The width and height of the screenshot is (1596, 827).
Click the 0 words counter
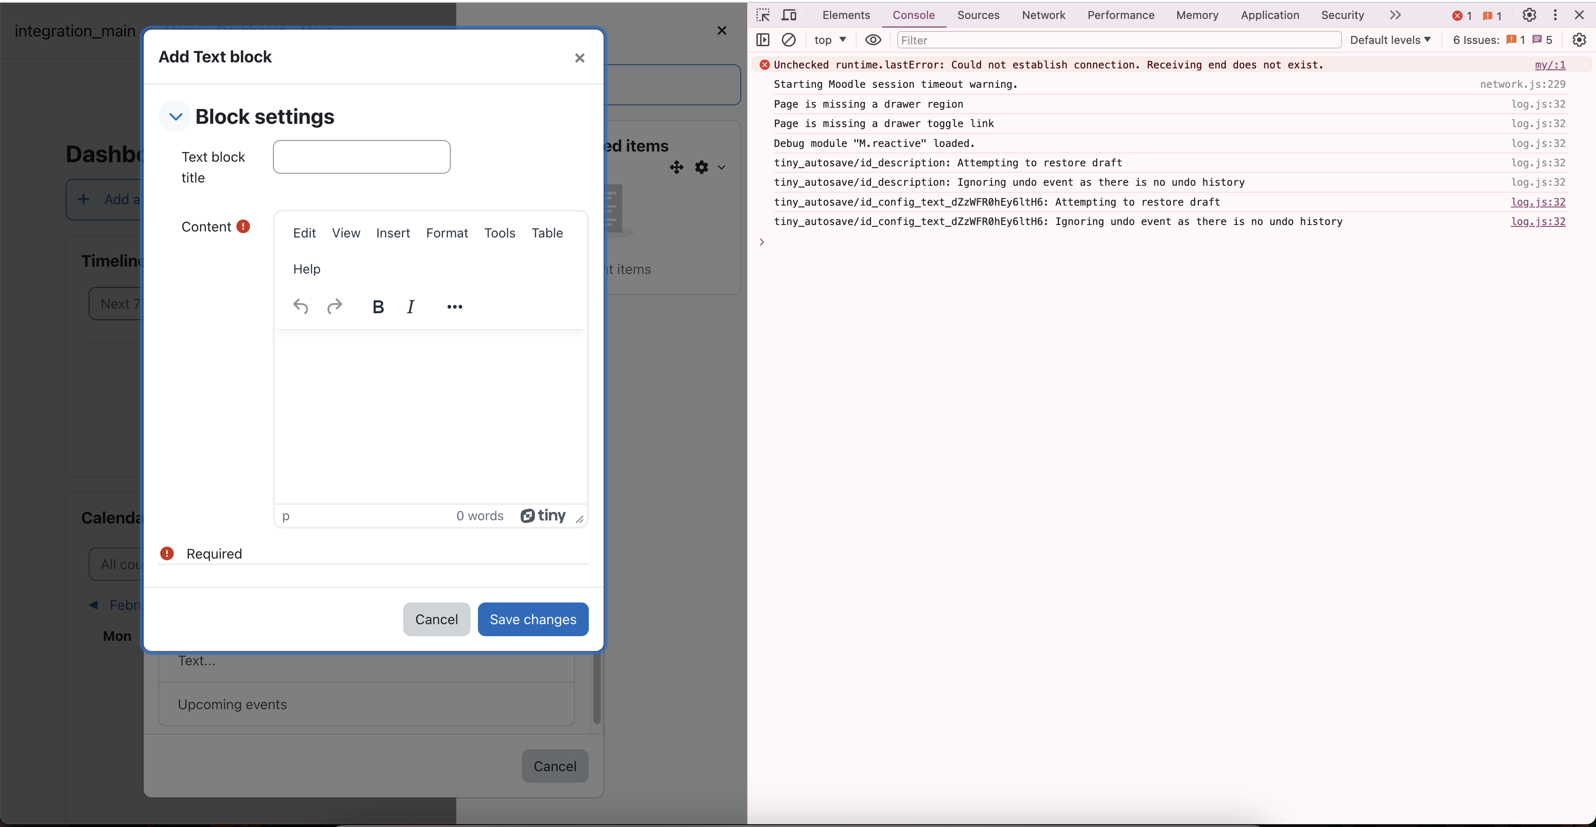pyautogui.click(x=479, y=516)
